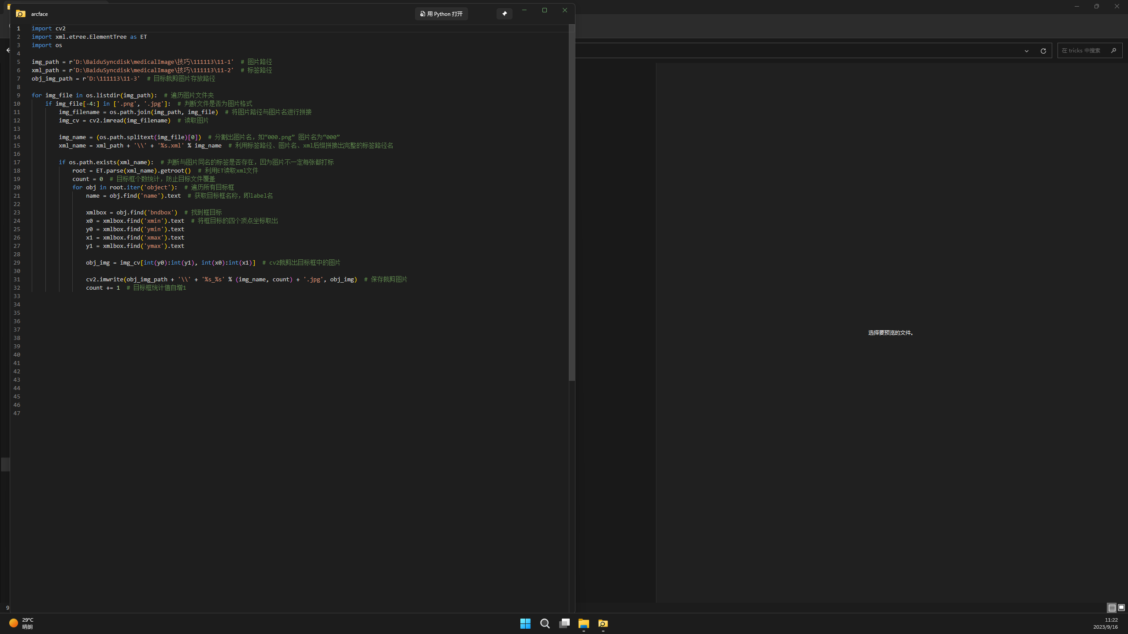1128x634 pixels.
Task: Minimize the arcface preview window
Action: pos(524,10)
